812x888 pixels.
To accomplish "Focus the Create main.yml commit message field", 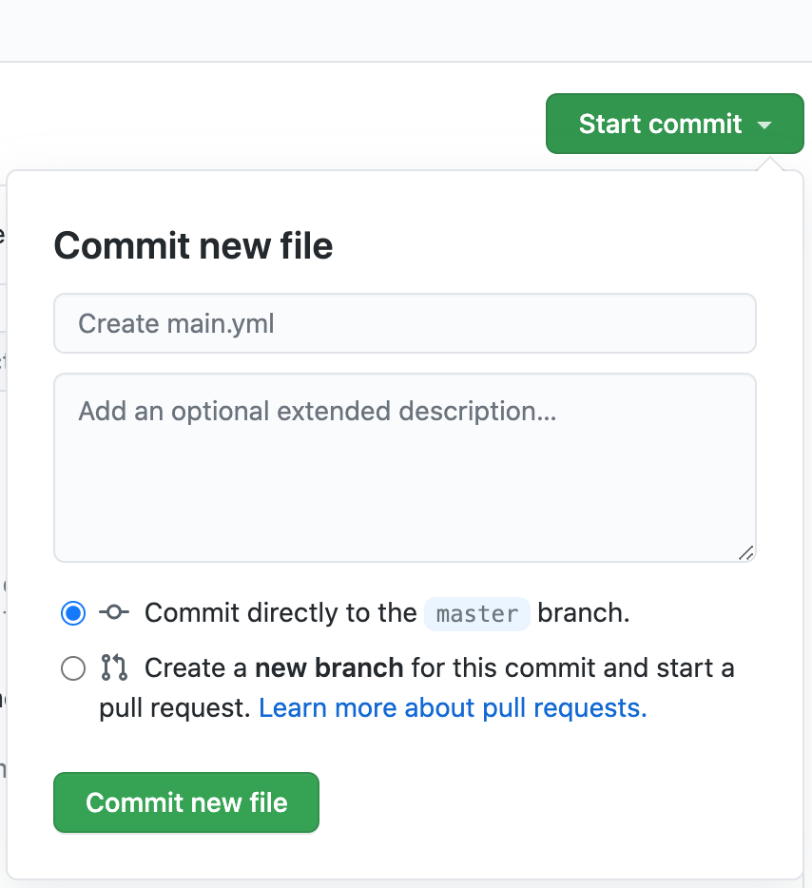I will point(405,323).
